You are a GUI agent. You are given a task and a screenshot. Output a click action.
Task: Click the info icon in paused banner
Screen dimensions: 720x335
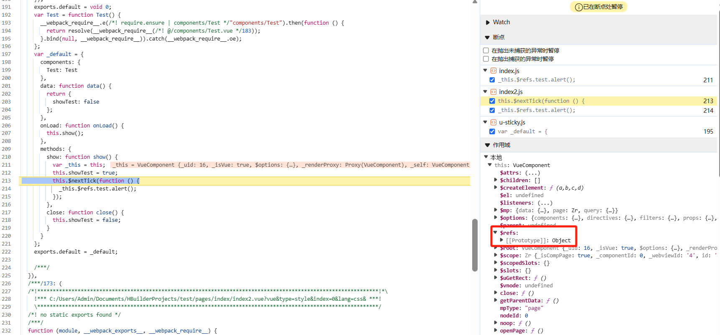coord(579,7)
